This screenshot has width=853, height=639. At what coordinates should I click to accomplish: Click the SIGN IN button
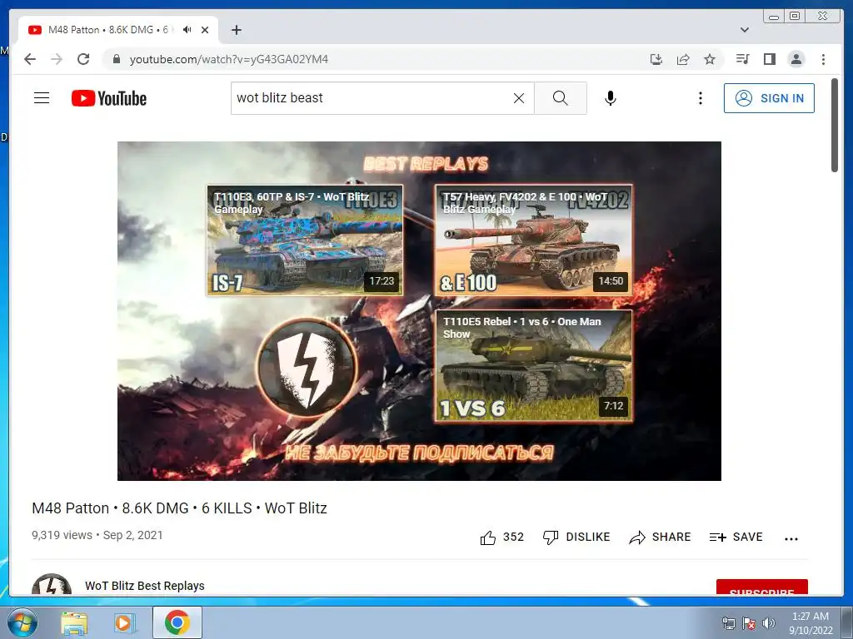[x=769, y=98]
